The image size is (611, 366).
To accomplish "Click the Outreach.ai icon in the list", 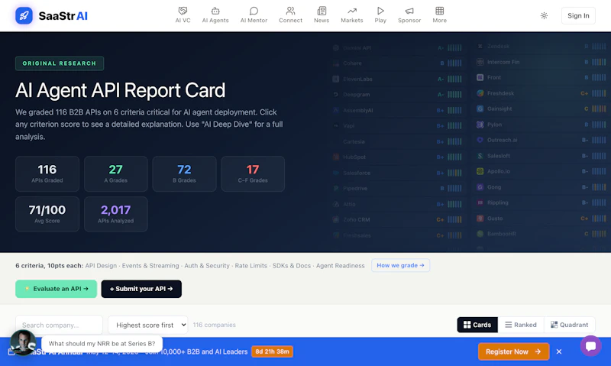I will [480, 140].
